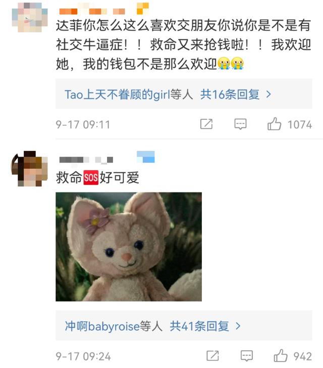Share the first comment posted at 09:11
Viewport: 323px width, 368px height.
click(x=206, y=124)
